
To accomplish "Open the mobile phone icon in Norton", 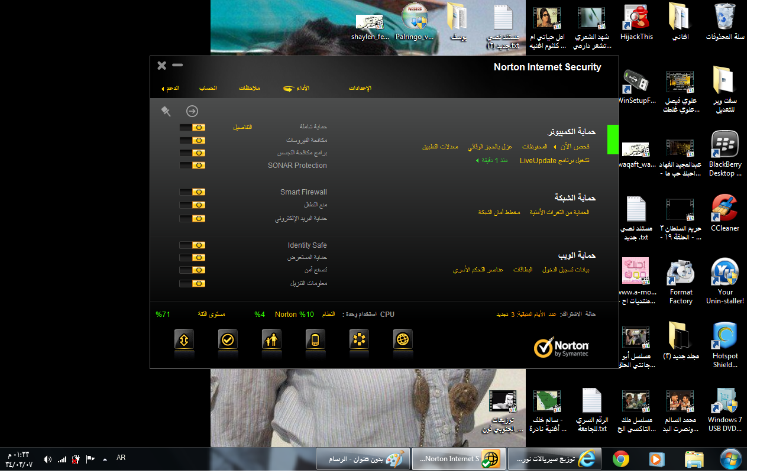I will tap(315, 339).
